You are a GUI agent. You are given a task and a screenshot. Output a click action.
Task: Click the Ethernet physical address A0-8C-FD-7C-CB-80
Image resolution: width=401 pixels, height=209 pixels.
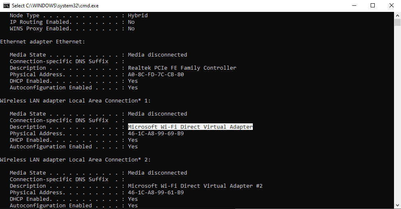pos(156,75)
